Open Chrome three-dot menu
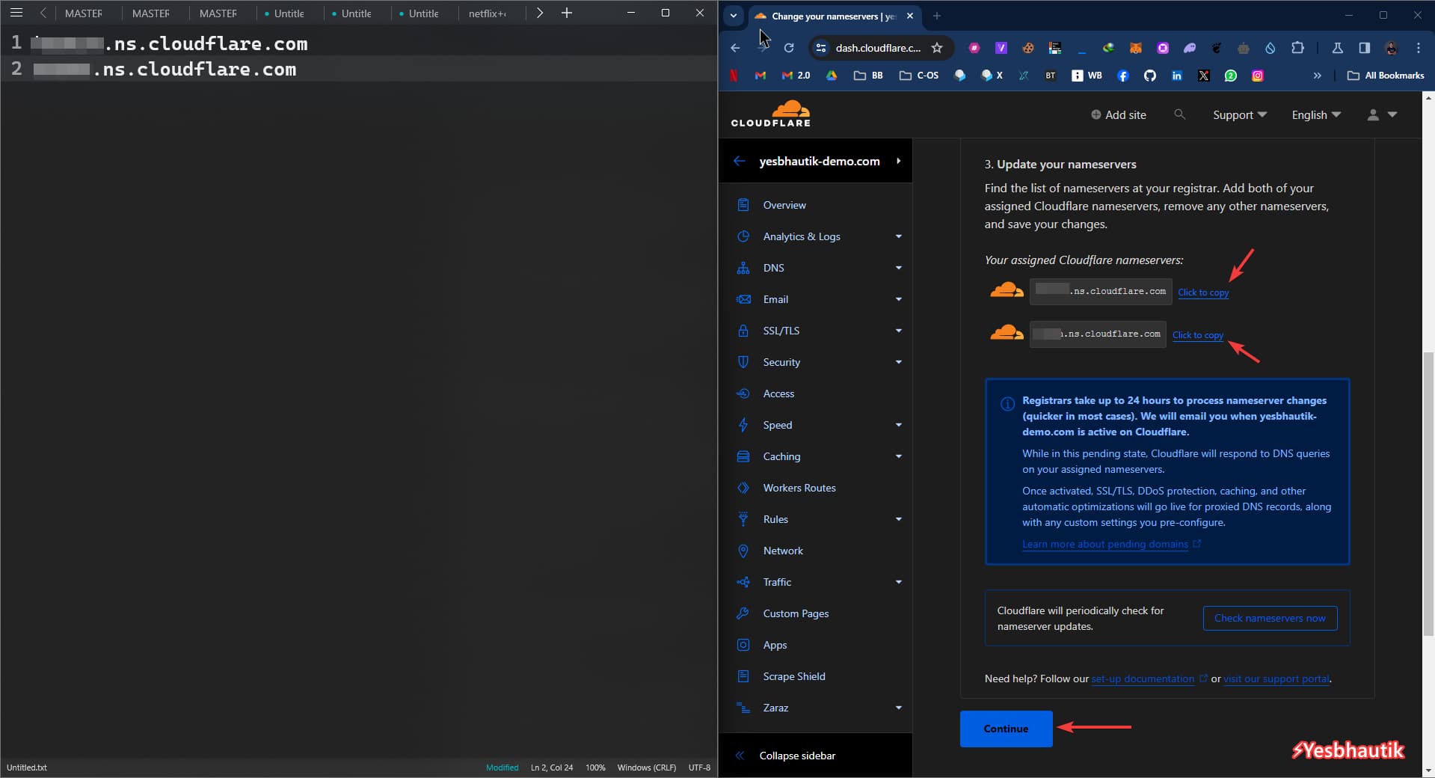 1418,48
